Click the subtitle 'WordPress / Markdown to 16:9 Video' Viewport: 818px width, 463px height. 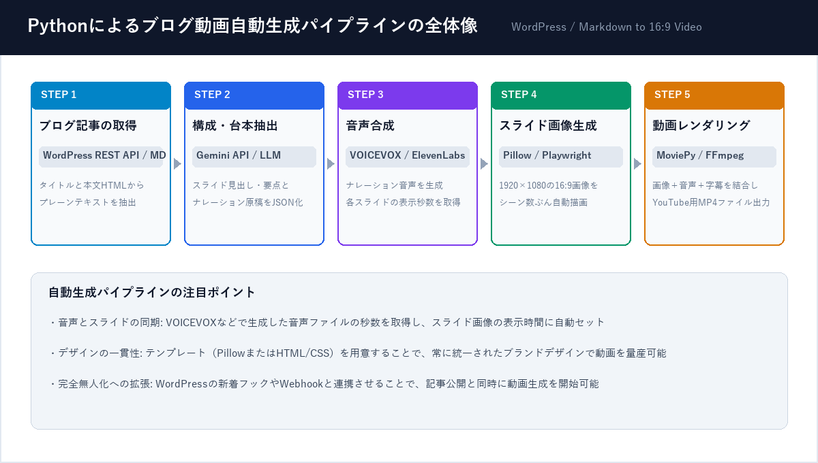607,27
